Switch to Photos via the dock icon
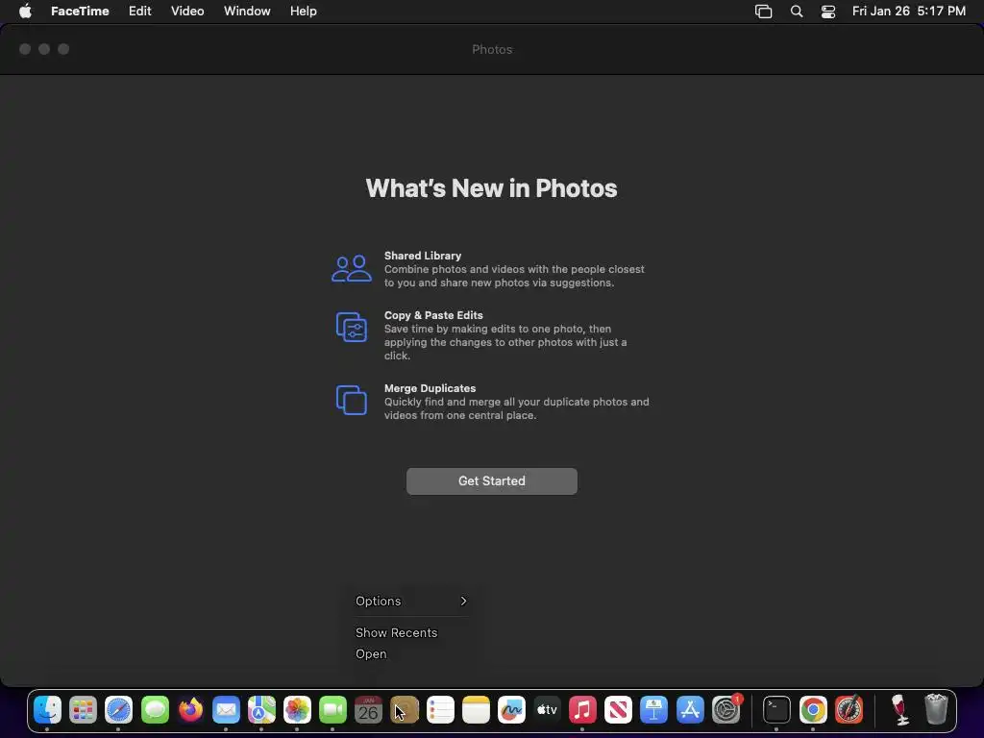The width and height of the screenshot is (984, 738). pyautogui.click(x=298, y=710)
